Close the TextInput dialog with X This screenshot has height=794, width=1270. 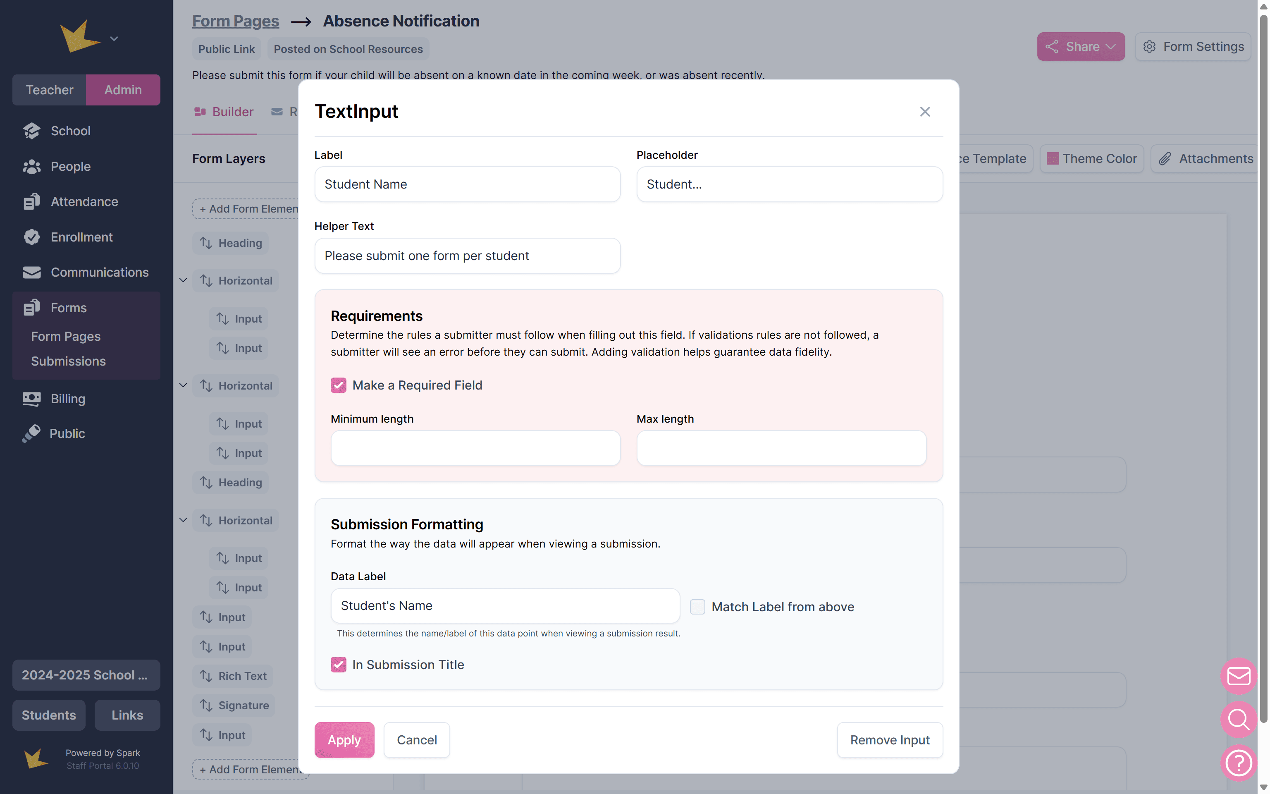(925, 112)
